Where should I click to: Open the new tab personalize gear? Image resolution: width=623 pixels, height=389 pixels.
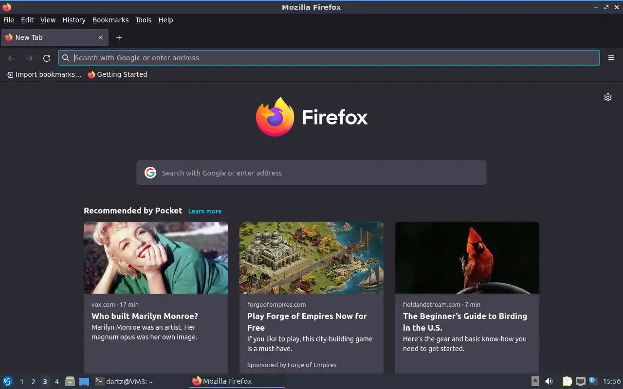608,97
